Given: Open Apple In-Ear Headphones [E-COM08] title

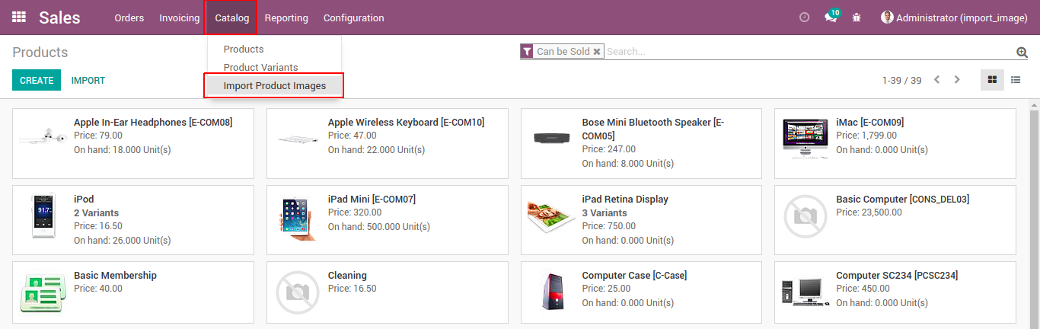Looking at the screenshot, I should coord(153,122).
